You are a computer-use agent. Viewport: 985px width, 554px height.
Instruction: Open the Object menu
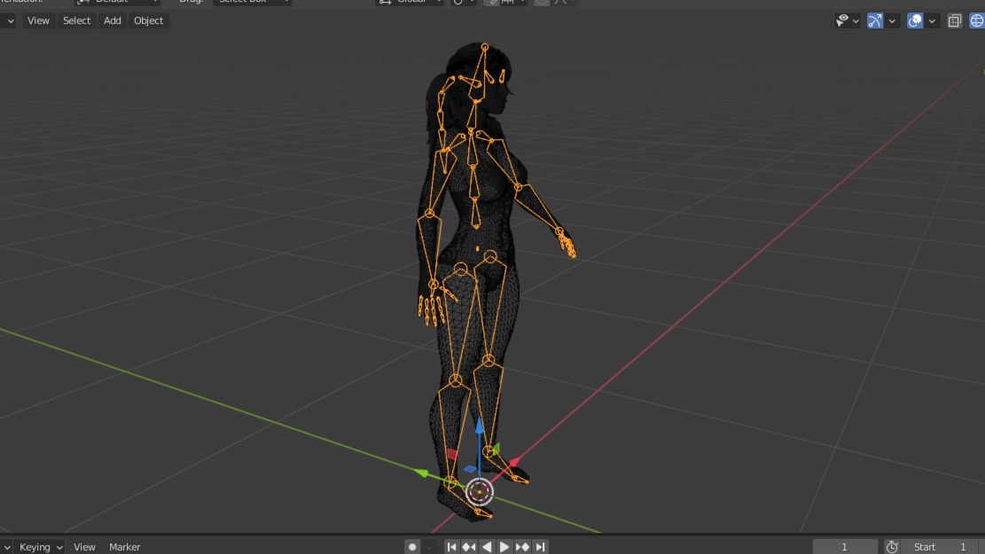[x=148, y=20]
